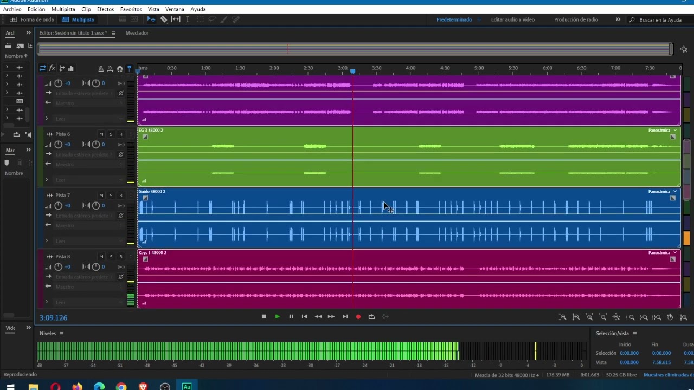Viewport: 694px width, 390px height.
Task: Mute Pista 6 with the M button
Action: coord(101,134)
